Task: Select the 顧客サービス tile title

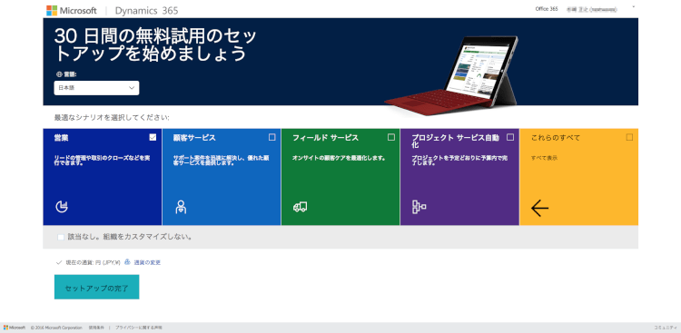Action: pos(194,138)
